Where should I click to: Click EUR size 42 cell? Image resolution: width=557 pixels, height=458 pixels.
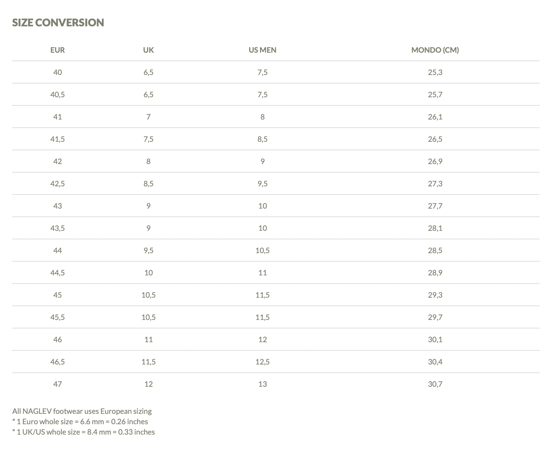58,161
